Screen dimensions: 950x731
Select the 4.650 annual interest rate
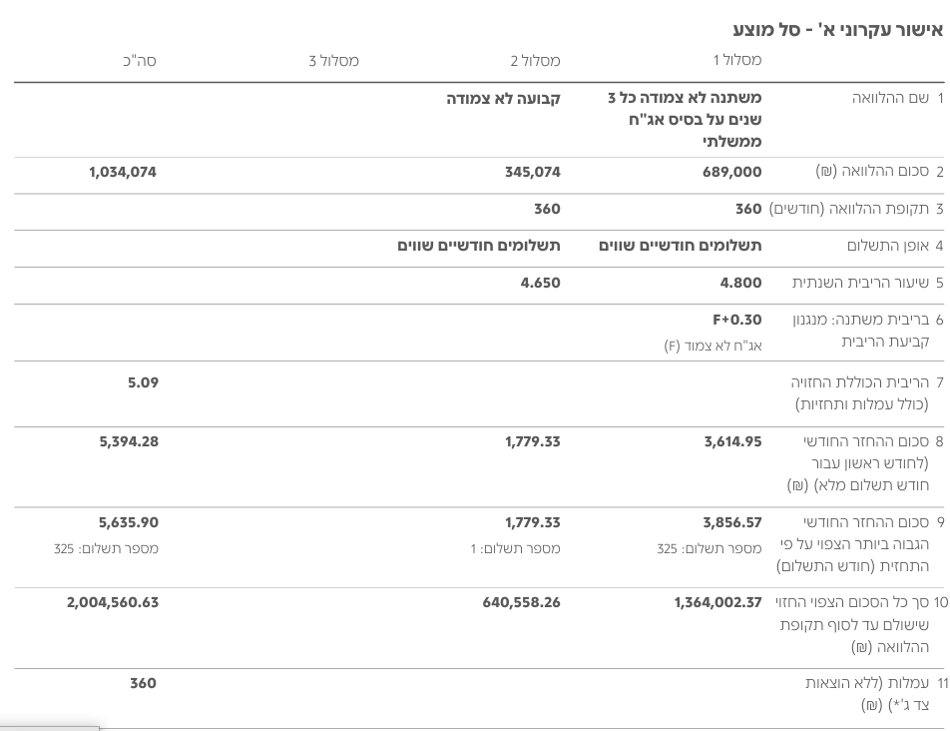coord(540,284)
